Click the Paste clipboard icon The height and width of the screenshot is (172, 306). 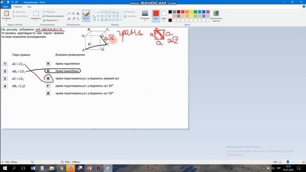6,13
